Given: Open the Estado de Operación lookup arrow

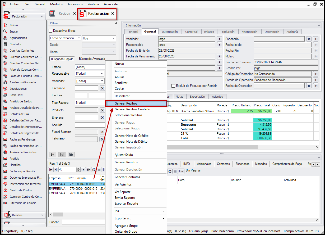Looking at the screenshot, I should 315,80.
